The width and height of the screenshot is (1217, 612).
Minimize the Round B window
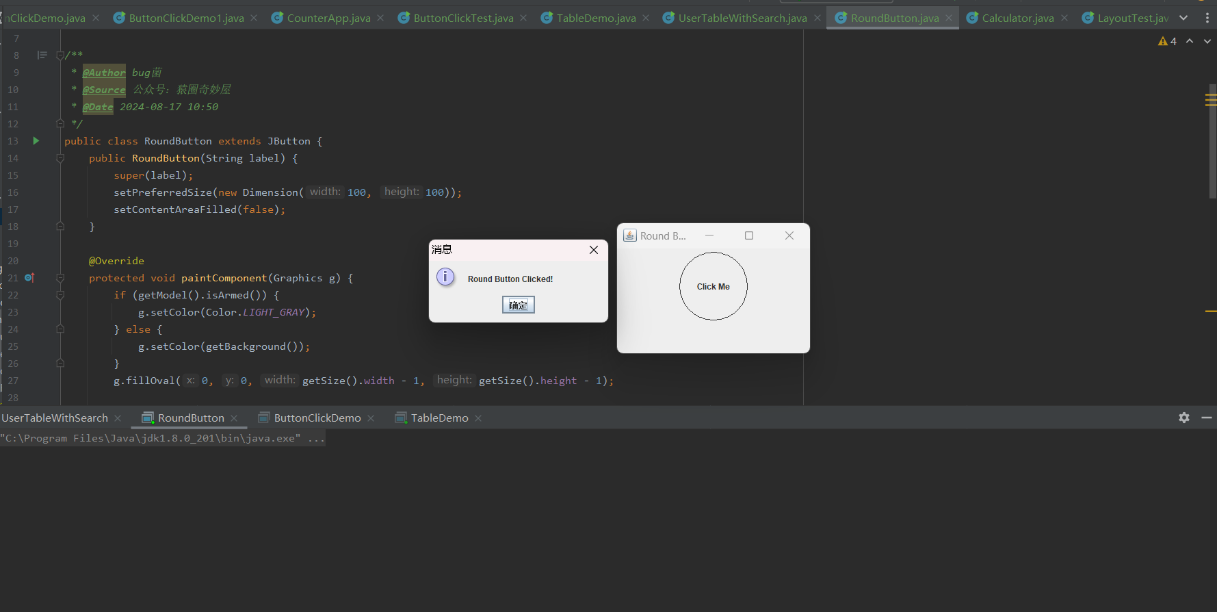click(709, 235)
